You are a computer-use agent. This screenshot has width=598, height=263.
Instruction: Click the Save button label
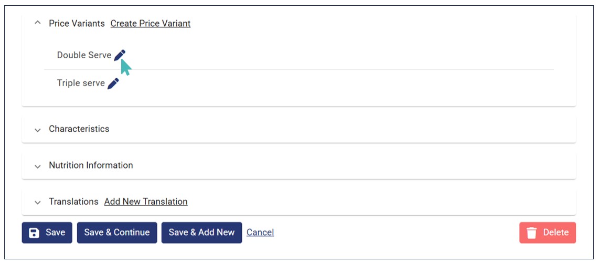click(x=56, y=233)
